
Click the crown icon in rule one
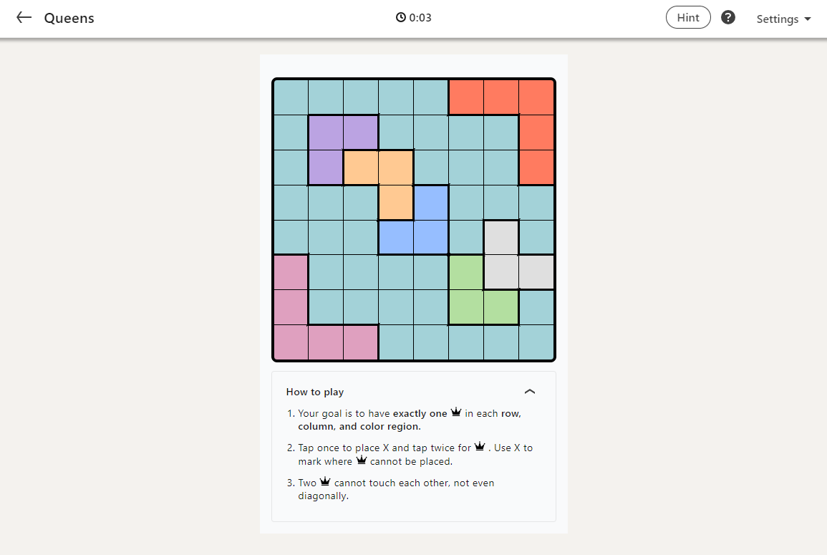[457, 412]
